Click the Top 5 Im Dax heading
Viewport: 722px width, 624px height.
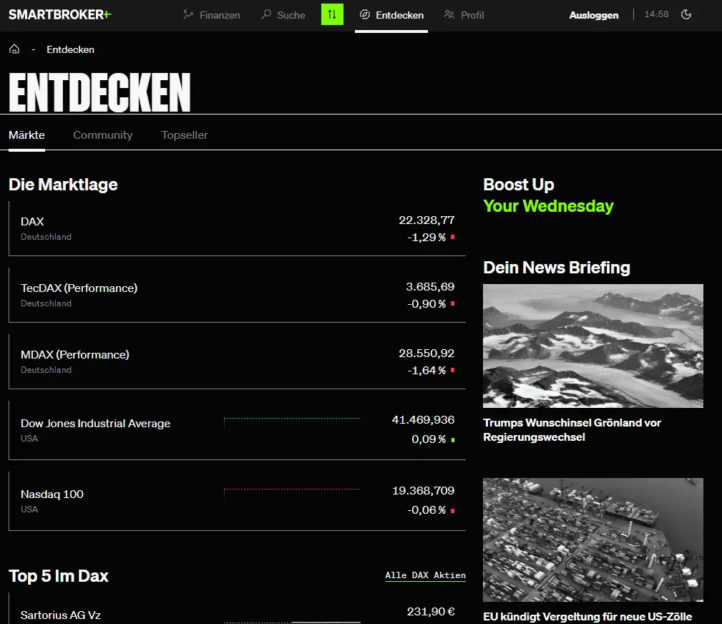[x=59, y=576]
